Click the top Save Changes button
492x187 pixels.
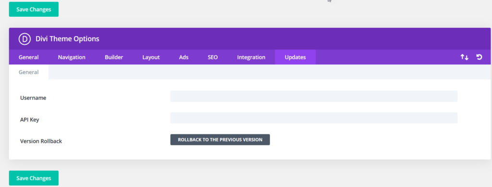(34, 10)
